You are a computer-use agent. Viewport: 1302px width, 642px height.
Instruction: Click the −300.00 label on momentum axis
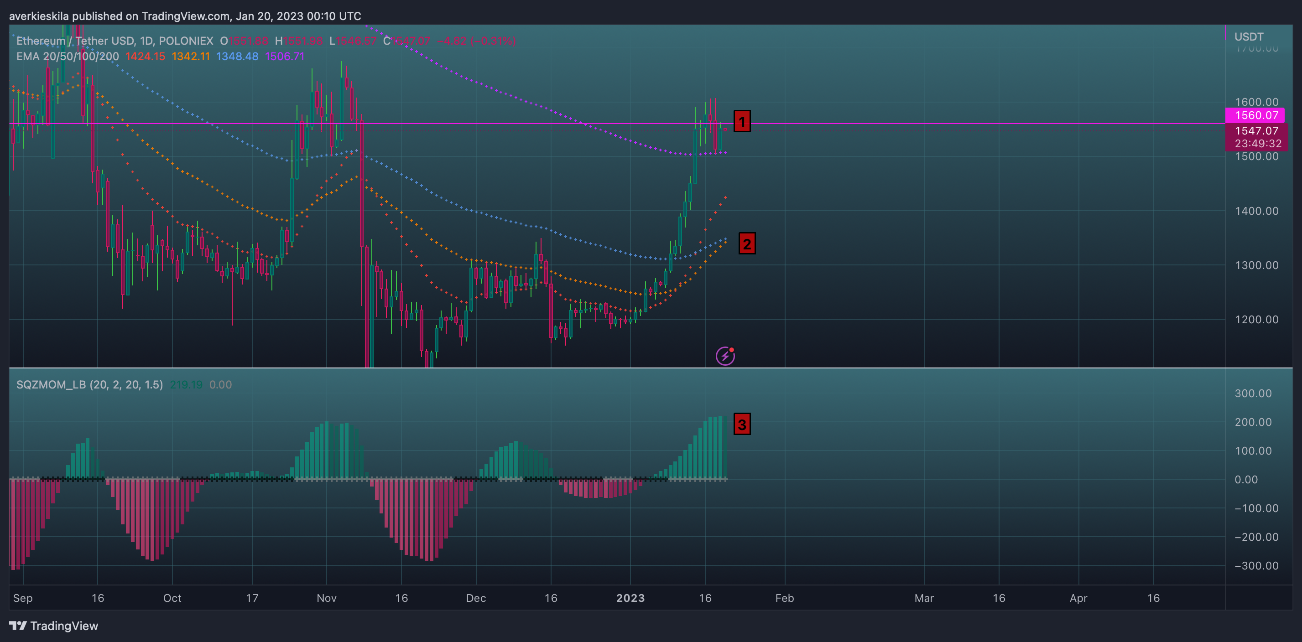pos(1256,566)
